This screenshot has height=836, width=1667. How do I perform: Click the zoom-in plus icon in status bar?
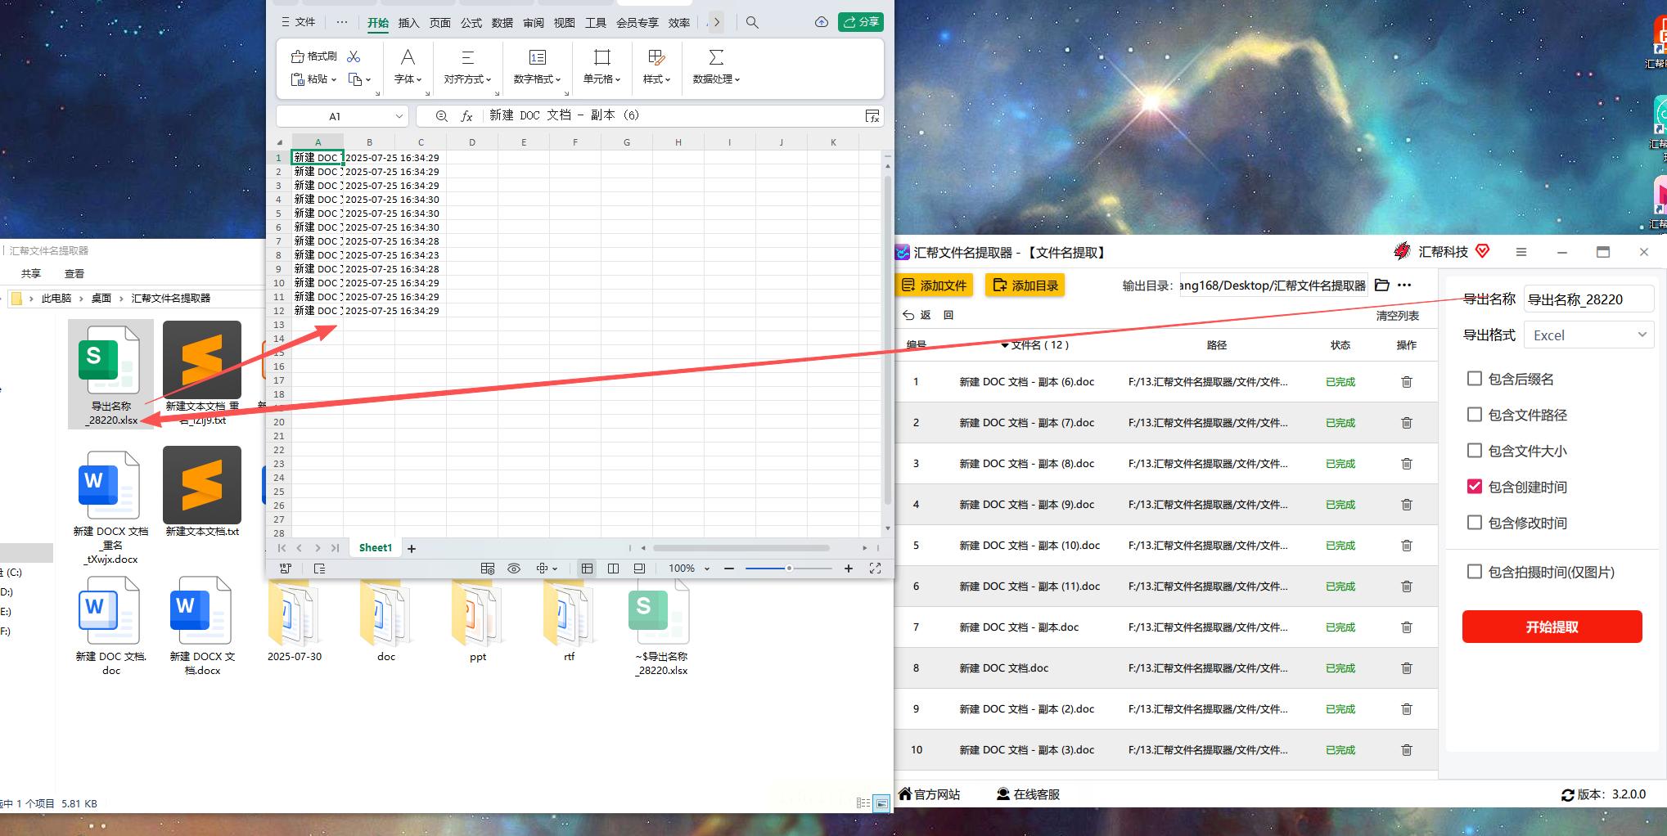coord(849,569)
